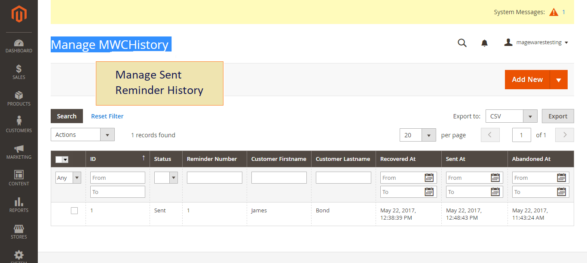Open the Content menu label
This screenshot has width=587, height=263.
(x=19, y=184)
